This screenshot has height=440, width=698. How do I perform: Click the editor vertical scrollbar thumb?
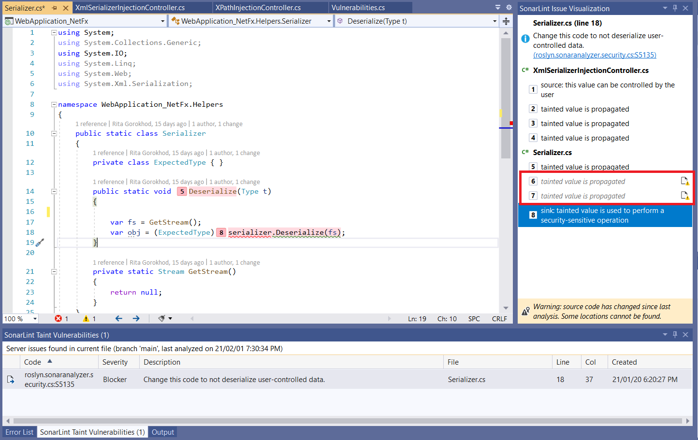(506, 98)
